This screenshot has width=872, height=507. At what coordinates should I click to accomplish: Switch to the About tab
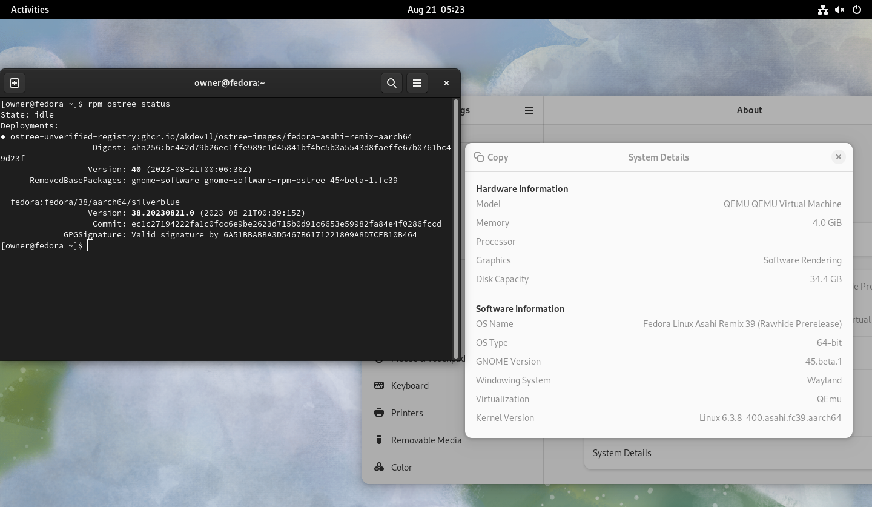point(749,110)
